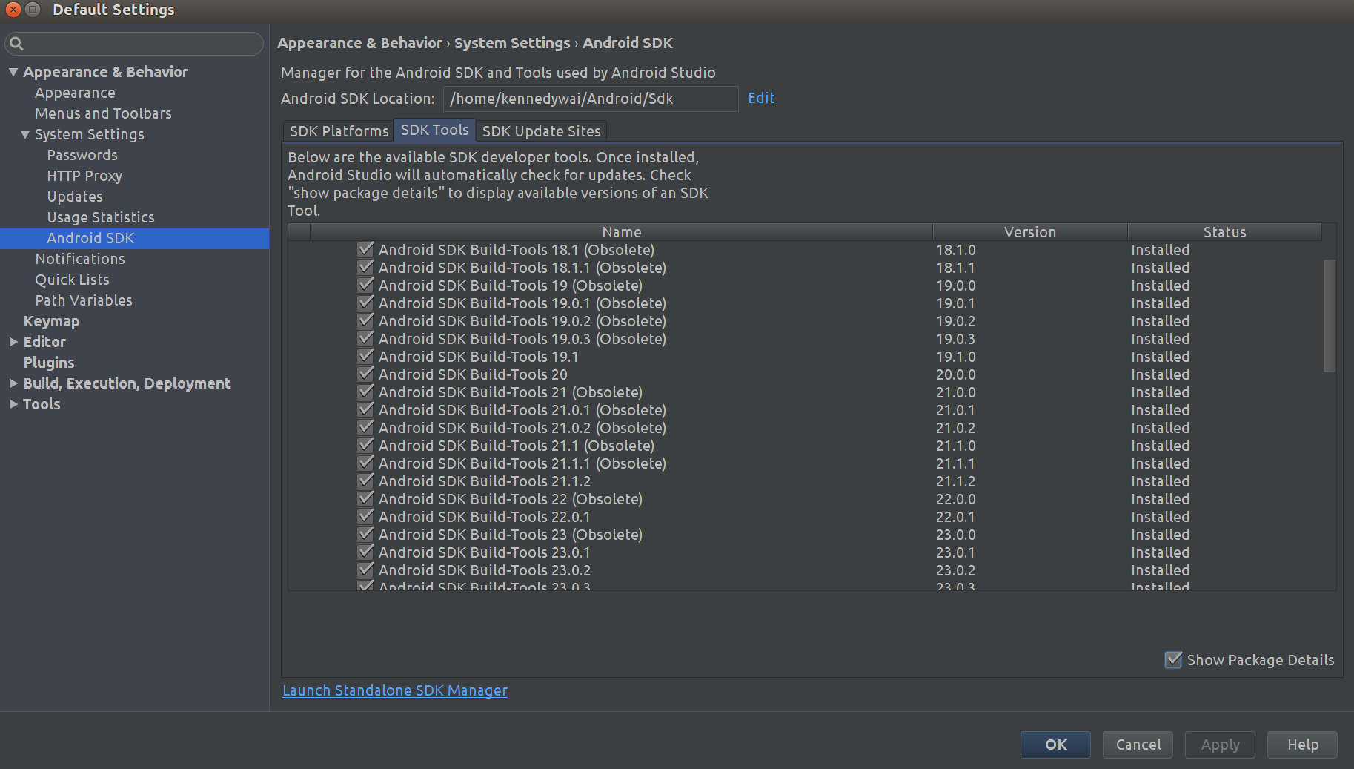
Task: Switch to the SDK Platforms tab
Action: (x=339, y=131)
